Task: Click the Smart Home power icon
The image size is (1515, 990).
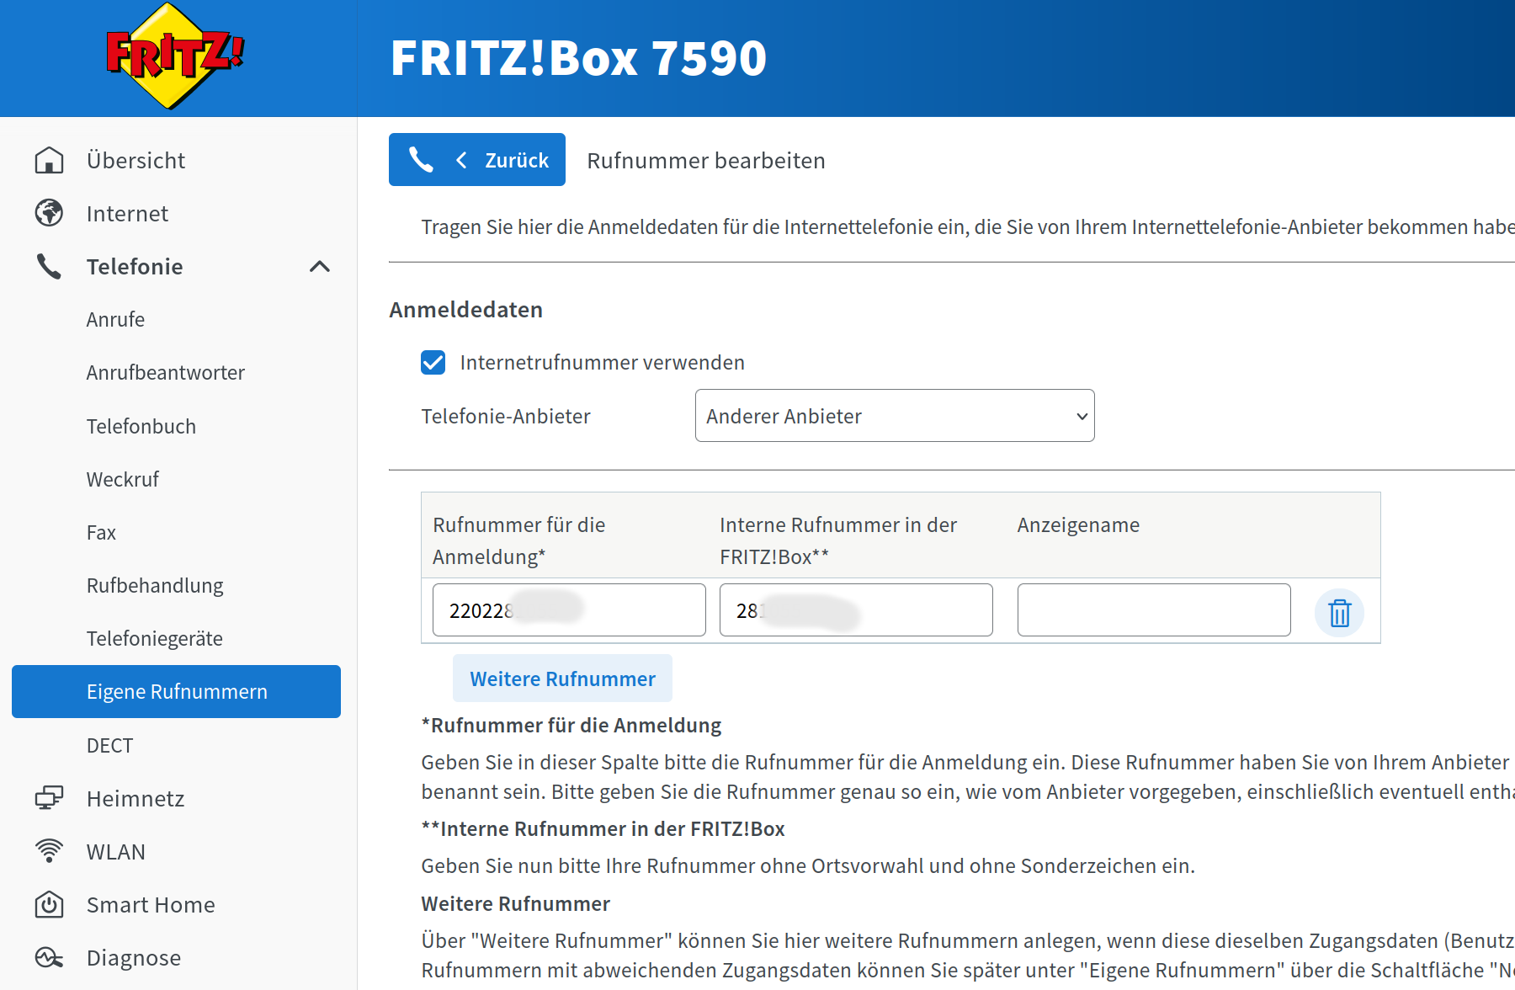Action: point(49,904)
